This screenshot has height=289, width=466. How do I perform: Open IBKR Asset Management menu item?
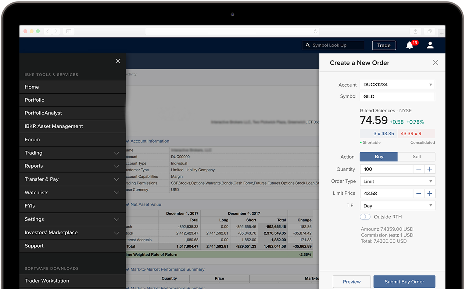click(x=73, y=126)
